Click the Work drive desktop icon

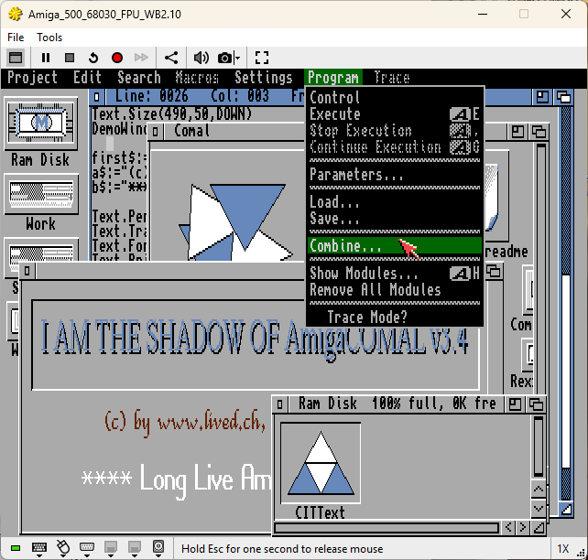[41, 202]
